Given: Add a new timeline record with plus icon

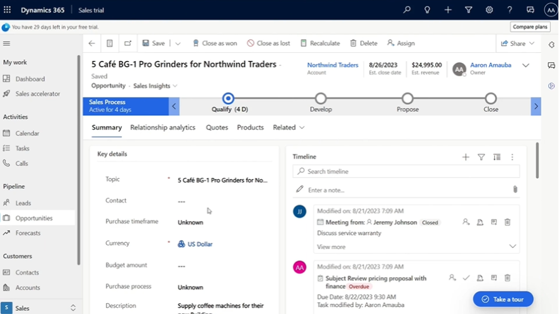Looking at the screenshot, I should [x=466, y=157].
